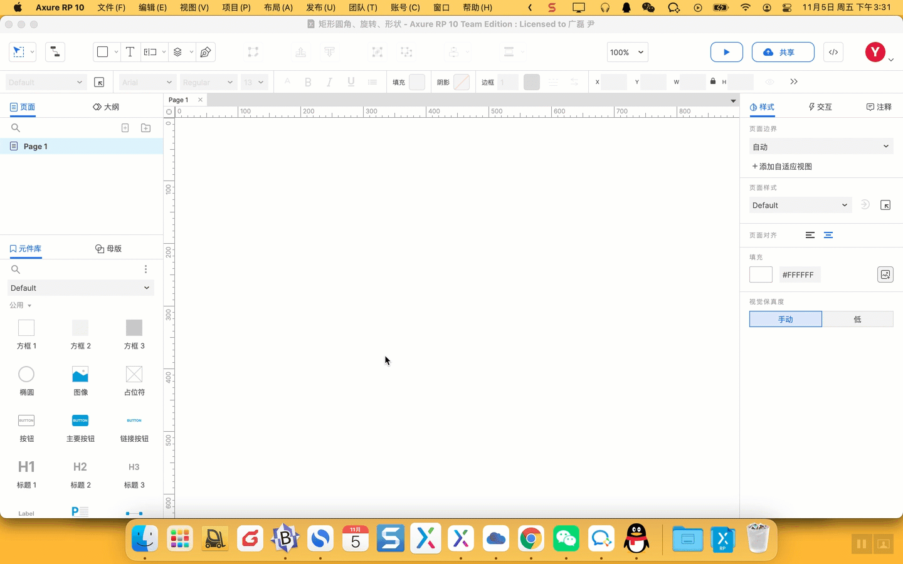
Task: Open the font size 13 dropdown
Action: pyautogui.click(x=254, y=82)
